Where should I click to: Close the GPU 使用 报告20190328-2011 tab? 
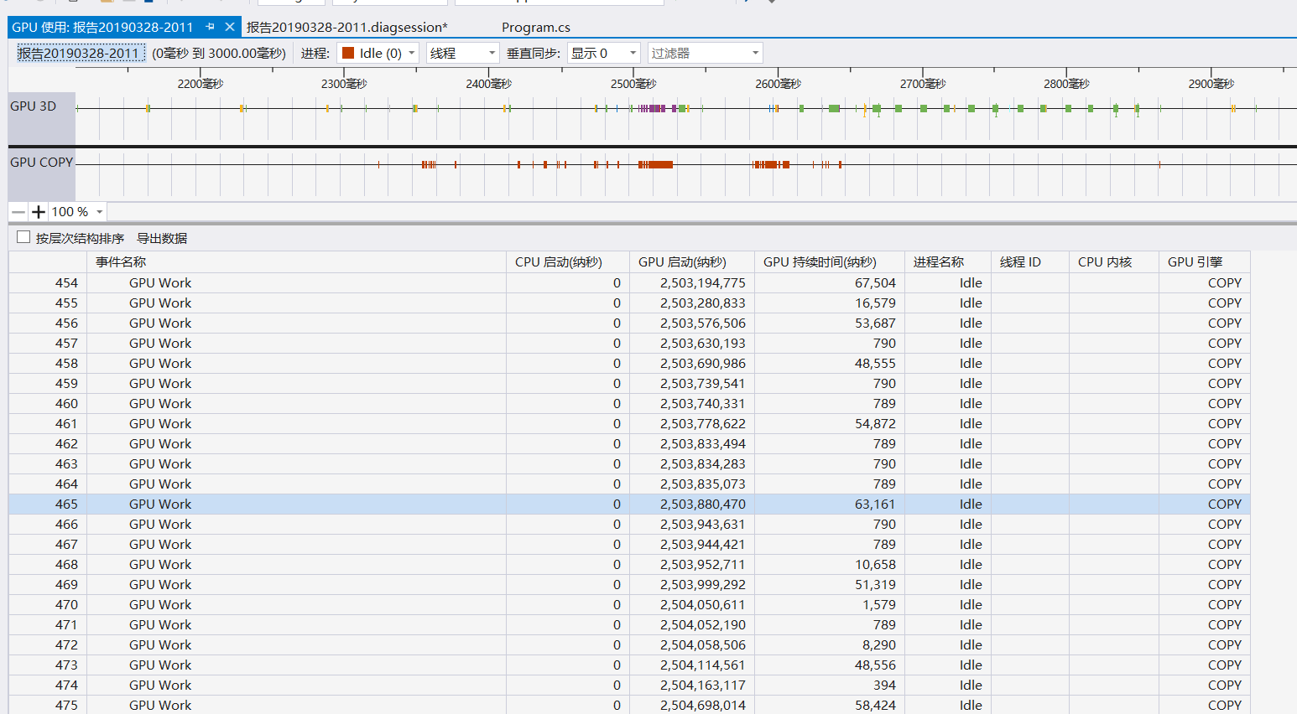coord(229,27)
